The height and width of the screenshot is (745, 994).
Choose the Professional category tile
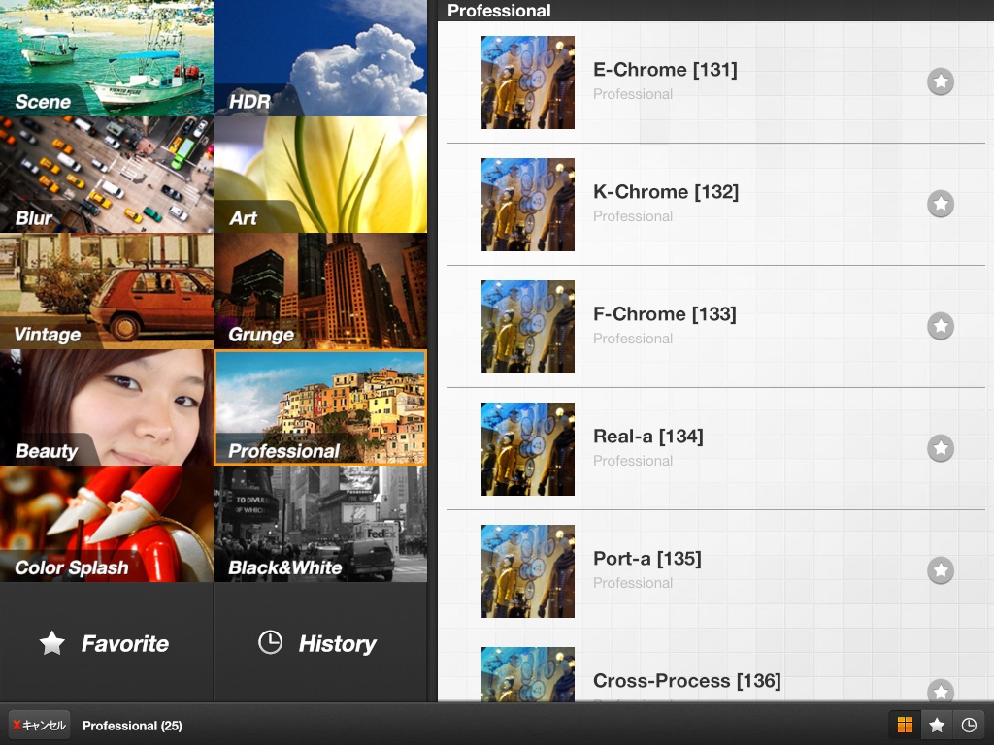320,407
